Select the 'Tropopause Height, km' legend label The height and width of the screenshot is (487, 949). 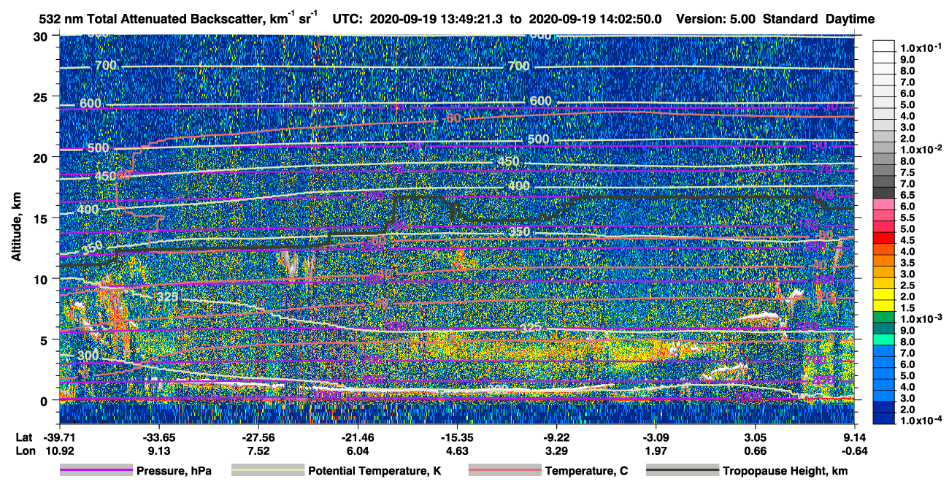tap(785, 472)
